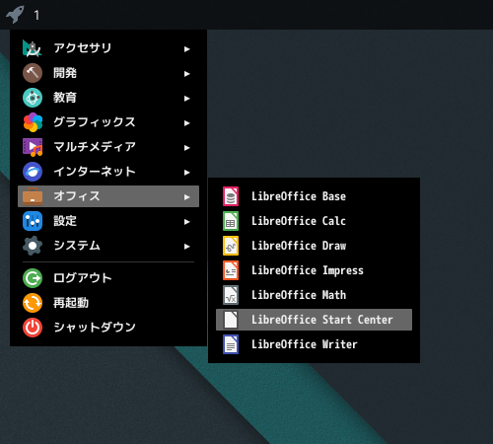Screen dimensions: 493x444
Task: Click the マルチメディア film icon
Action: 33,147
